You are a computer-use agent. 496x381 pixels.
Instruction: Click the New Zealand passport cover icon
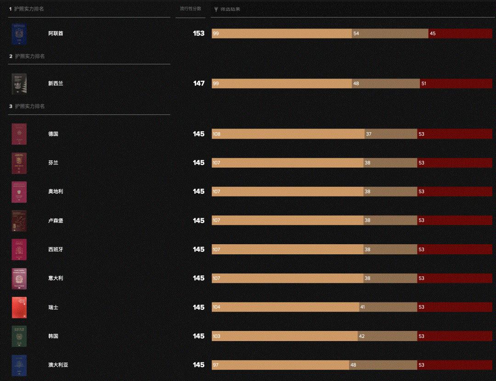click(19, 84)
